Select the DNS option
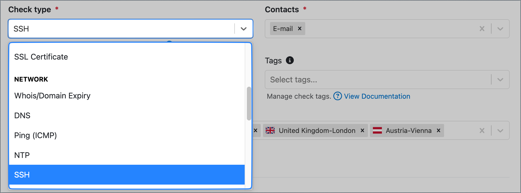 pos(127,116)
